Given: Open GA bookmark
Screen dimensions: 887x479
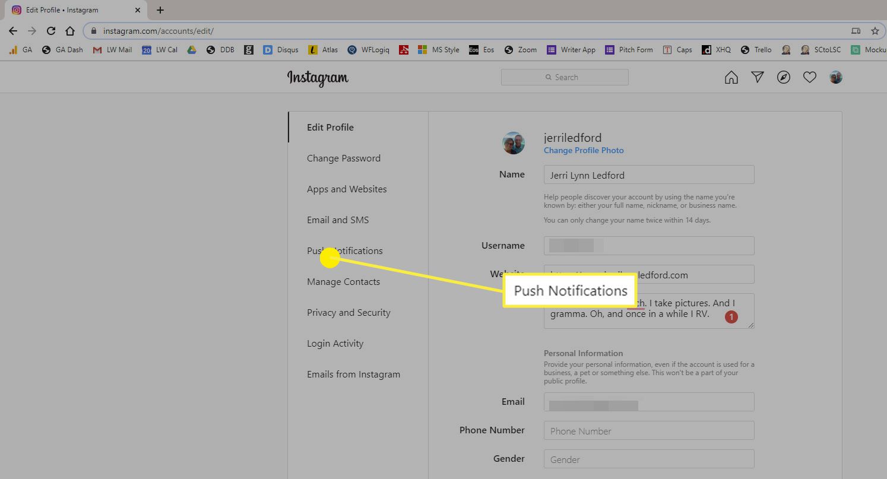Looking at the screenshot, I should (x=20, y=50).
